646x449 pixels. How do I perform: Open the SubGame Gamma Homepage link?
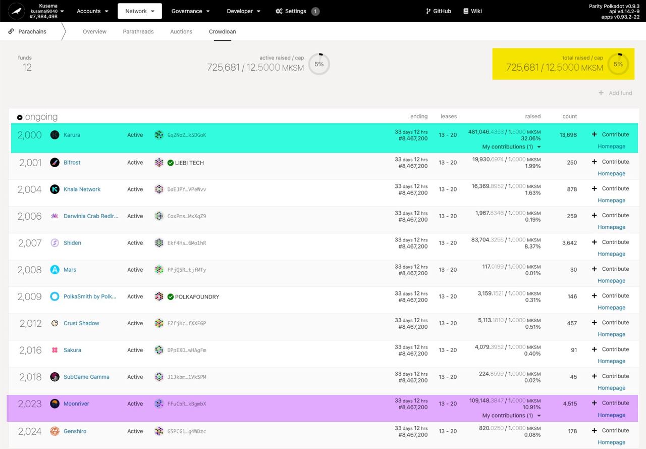[611, 388]
